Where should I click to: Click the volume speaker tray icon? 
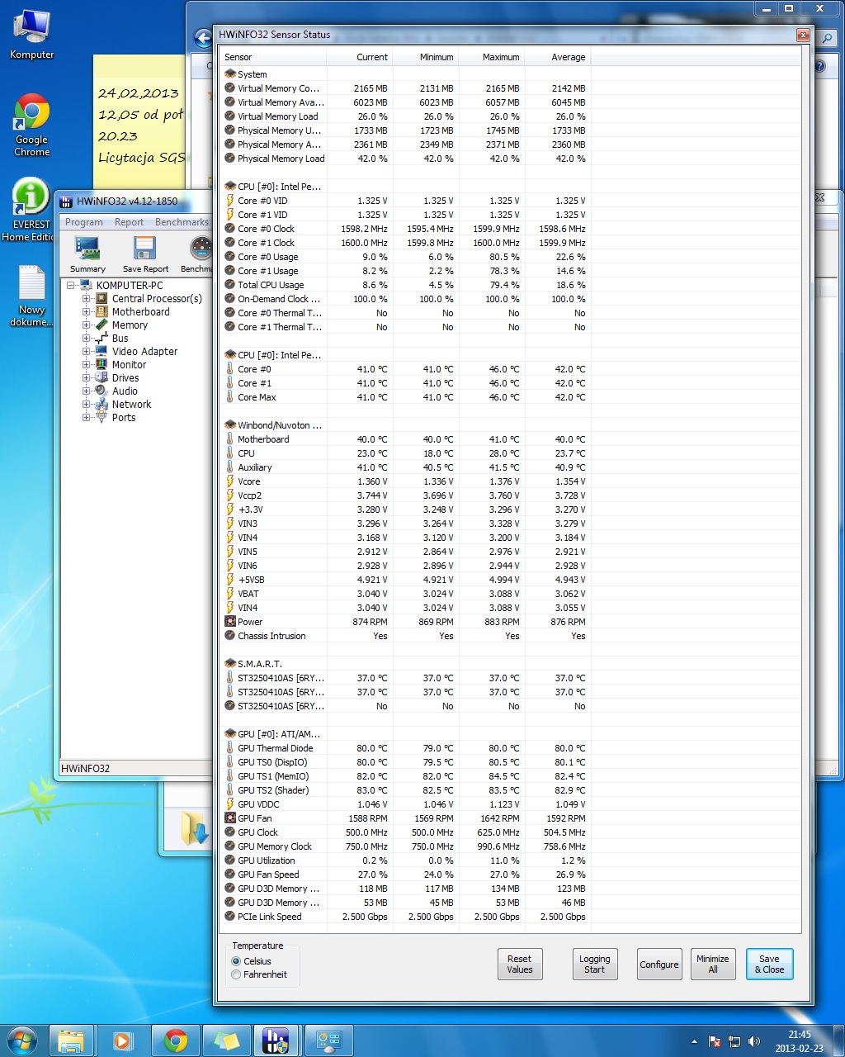(753, 1042)
